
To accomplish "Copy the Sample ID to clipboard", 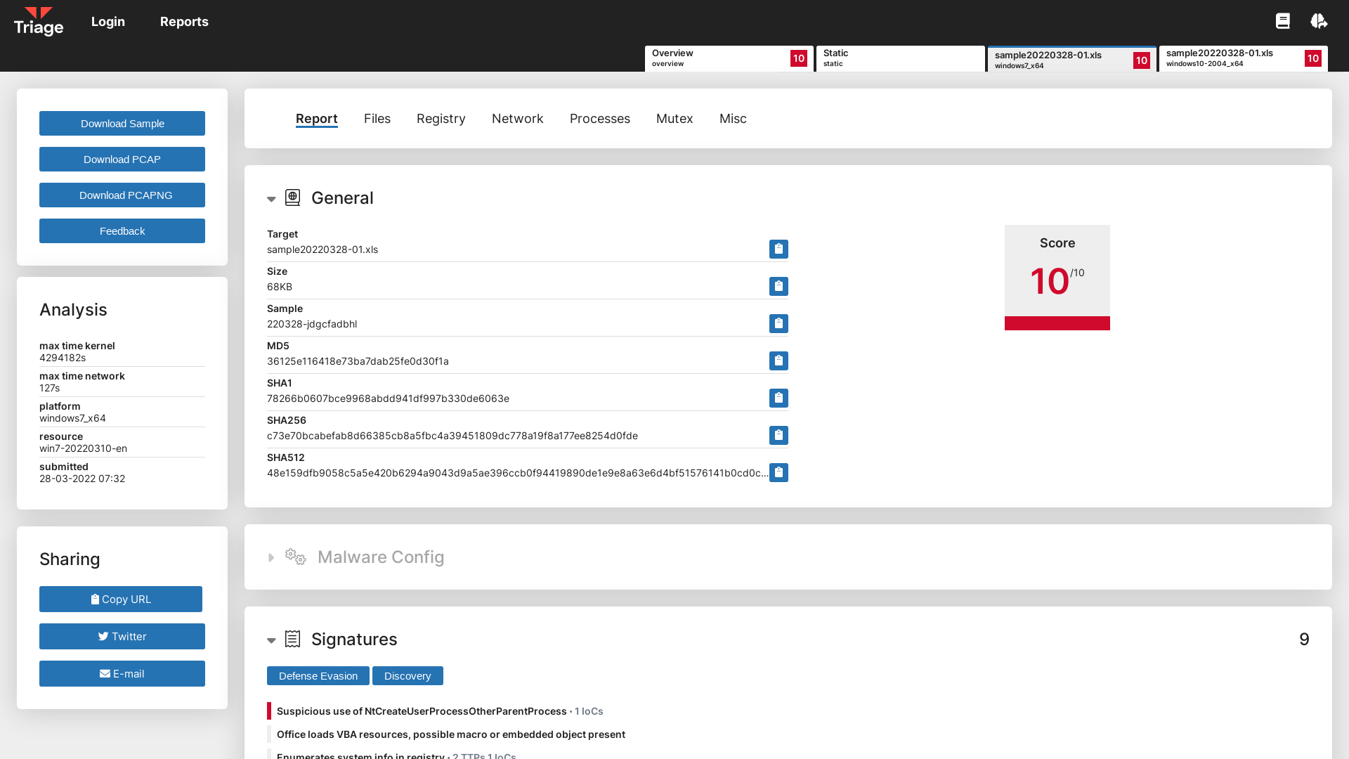I will point(778,324).
